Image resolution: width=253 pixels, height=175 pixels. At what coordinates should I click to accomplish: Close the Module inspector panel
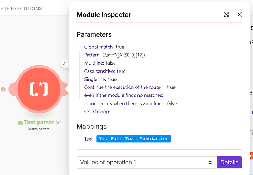pyautogui.click(x=239, y=14)
